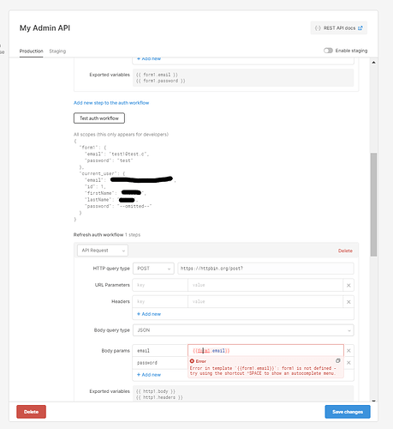Click the external link icon beside REST API docs
Viewport: 393px width, 429px height.
pyautogui.click(x=360, y=28)
